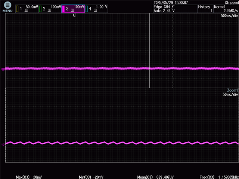Screen dimensions: 239x179
Task: Click the Freq(C3) 1.152605kHz measurement
Action: tap(219, 177)
